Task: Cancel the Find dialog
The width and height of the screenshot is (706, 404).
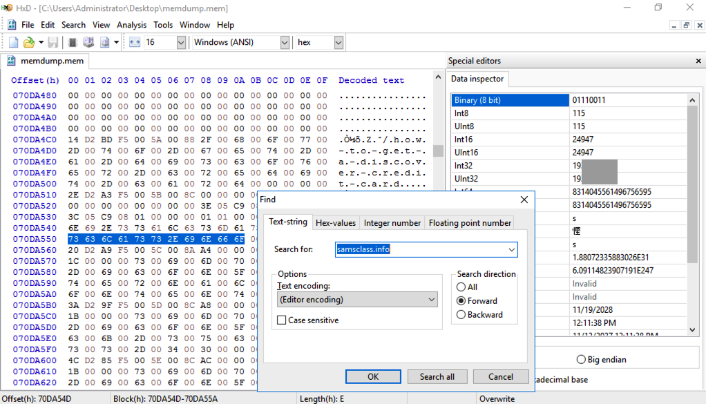Action: click(x=501, y=376)
